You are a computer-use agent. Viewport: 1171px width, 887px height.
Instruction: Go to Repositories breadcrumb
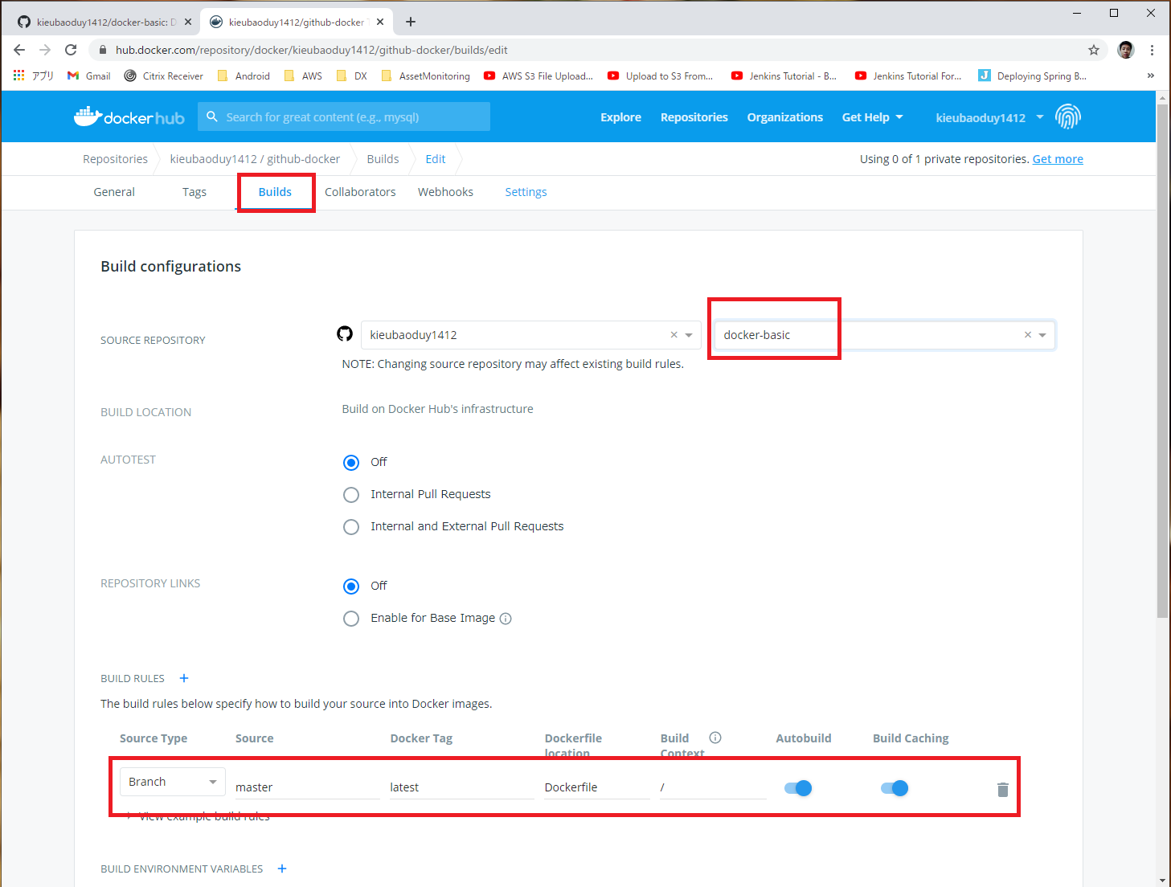115,159
